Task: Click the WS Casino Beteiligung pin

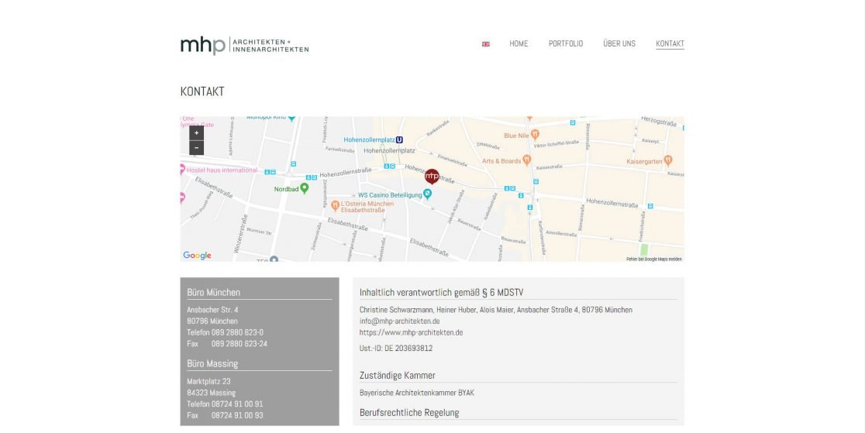Action: tap(427, 194)
